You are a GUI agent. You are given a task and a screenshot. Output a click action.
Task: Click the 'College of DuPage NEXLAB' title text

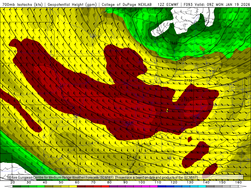pos(126,5)
